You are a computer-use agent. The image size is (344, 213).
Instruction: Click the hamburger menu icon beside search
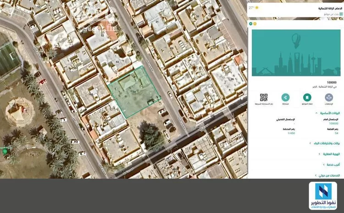(341, 14)
